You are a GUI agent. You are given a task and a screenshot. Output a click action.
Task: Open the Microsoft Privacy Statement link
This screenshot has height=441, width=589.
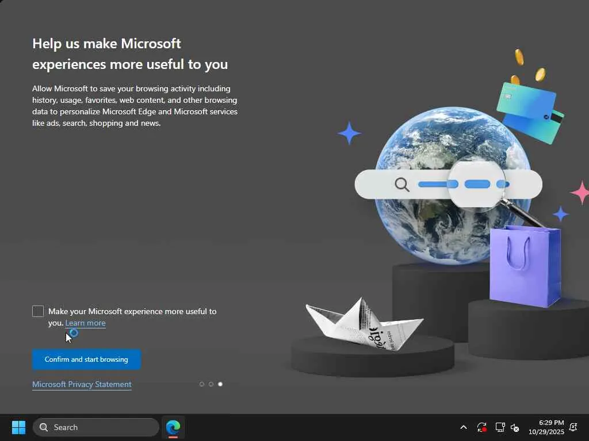tap(82, 384)
